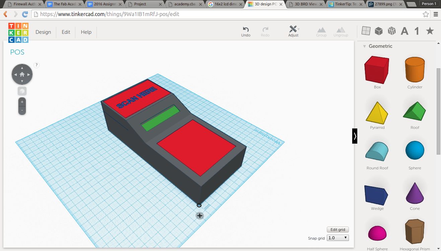Toggle perspective view with the cube icon

[x=22, y=91]
